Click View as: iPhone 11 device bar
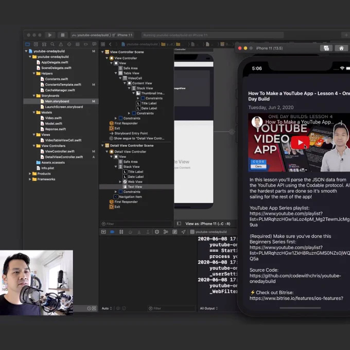This screenshot has height=350, width=350. click(x=208, y=224)
